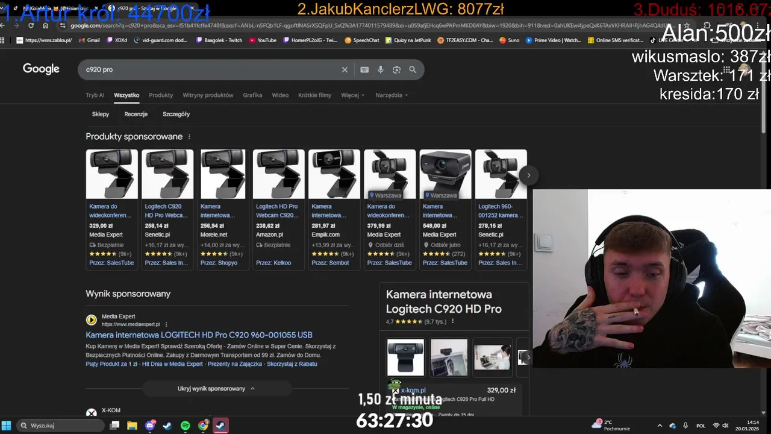Switch to Produkty tab
This screenshot has height=434, width=771.
coord(161,95)
